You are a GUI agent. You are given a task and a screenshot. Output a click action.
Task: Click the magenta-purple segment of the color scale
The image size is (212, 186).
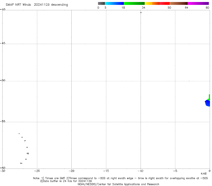click(x=198, y=3)
